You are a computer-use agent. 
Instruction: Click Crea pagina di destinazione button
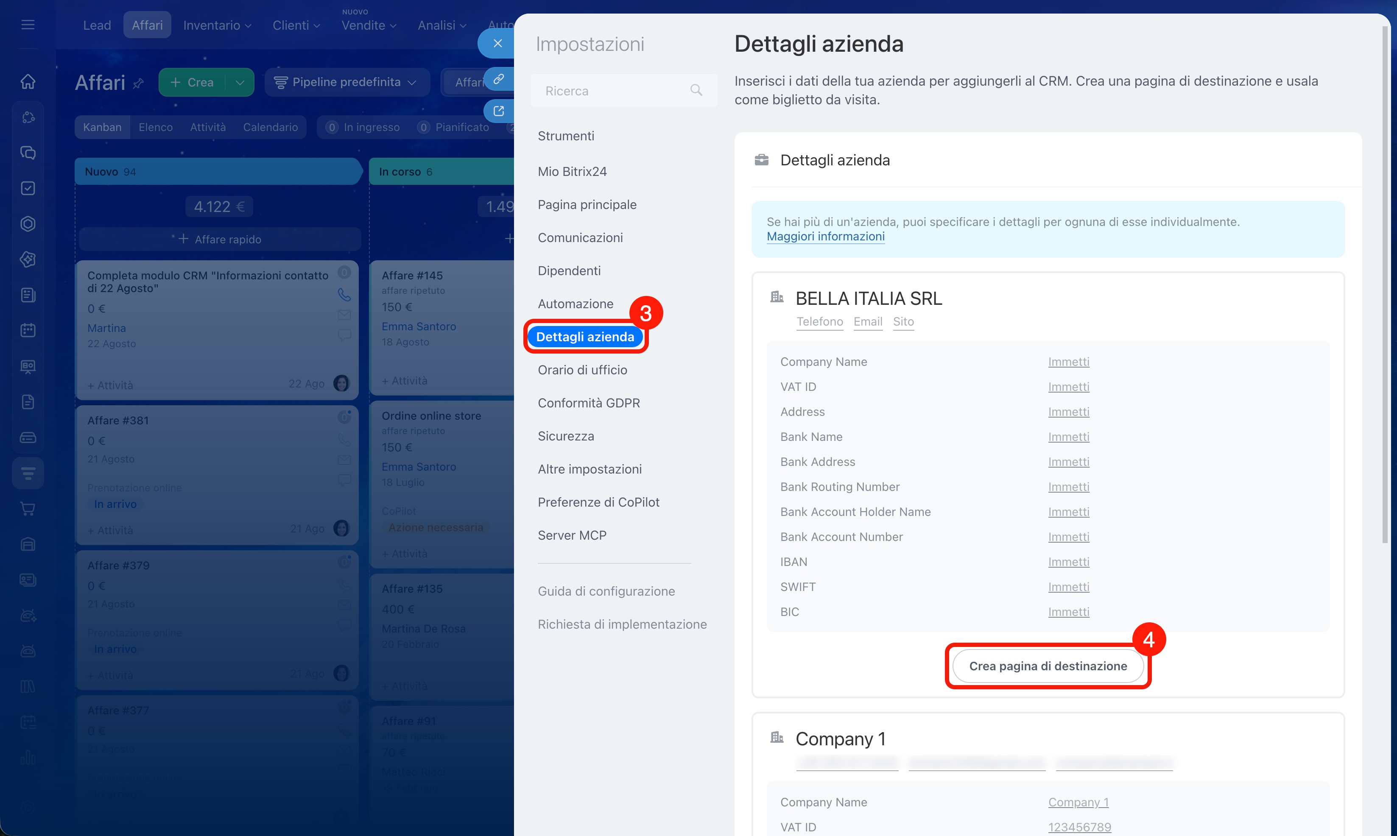click(x=1048, y=666)
